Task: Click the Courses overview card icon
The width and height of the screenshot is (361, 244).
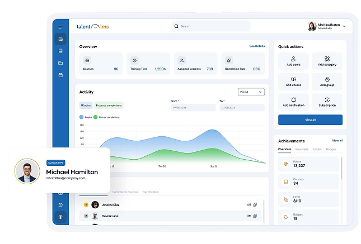Action: click(87, 60)
